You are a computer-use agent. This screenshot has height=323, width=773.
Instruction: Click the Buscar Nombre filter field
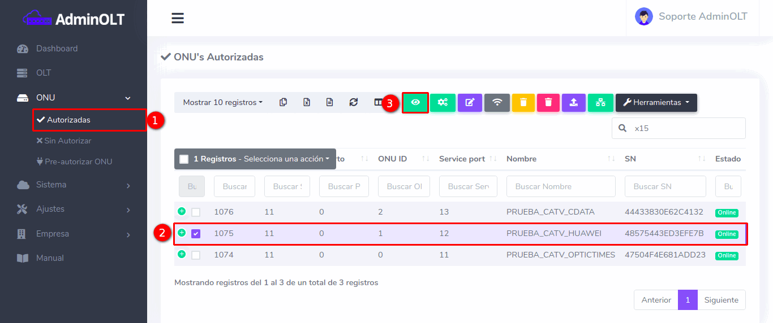pyautogui.click(x=560, y=186)
